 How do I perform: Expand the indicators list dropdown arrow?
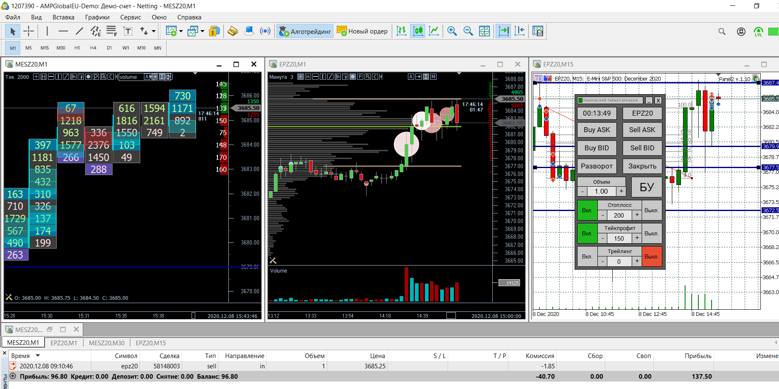(202, 31)
